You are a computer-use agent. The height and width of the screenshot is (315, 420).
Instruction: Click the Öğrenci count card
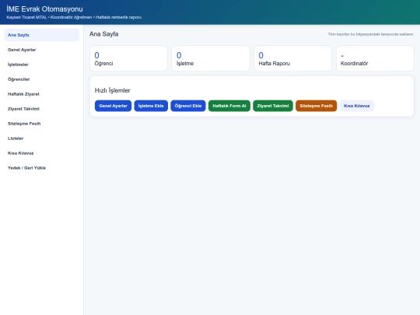pyautogui.click(x=128, y=58)
